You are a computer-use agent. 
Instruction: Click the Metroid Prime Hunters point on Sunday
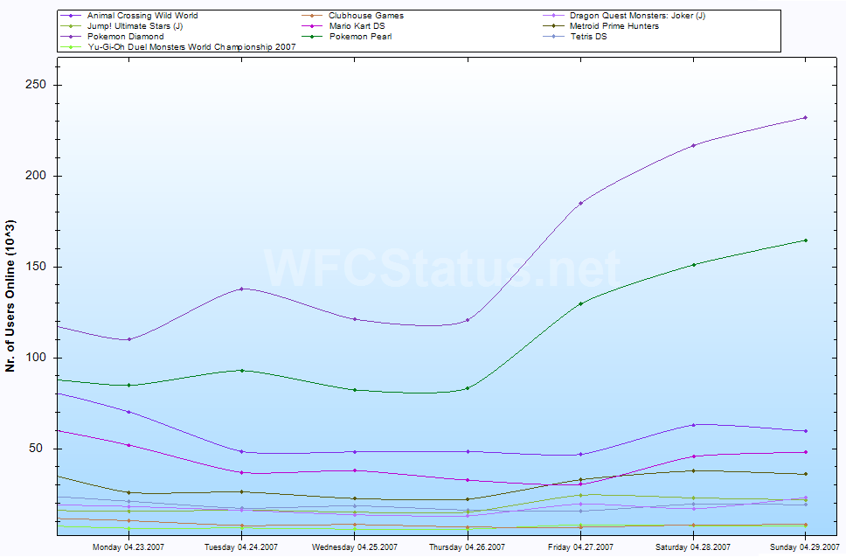pos(806,474)
